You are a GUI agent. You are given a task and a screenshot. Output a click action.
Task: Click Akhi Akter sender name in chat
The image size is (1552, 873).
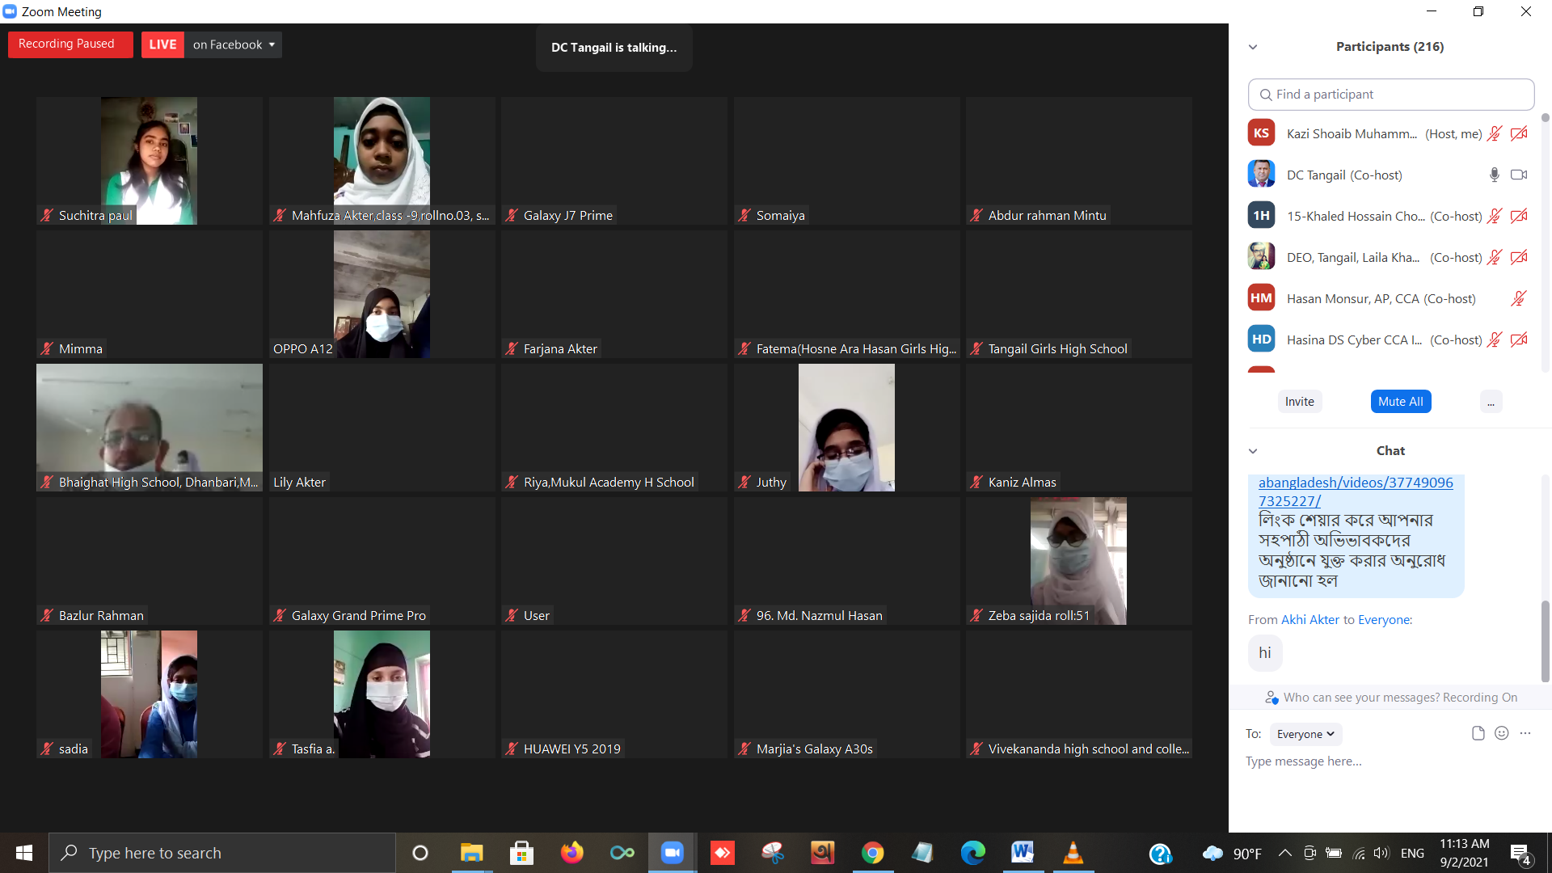click(1310, 620)
